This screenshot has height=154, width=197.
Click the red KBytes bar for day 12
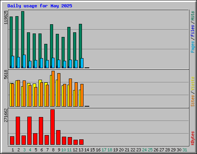click(75, 142)
